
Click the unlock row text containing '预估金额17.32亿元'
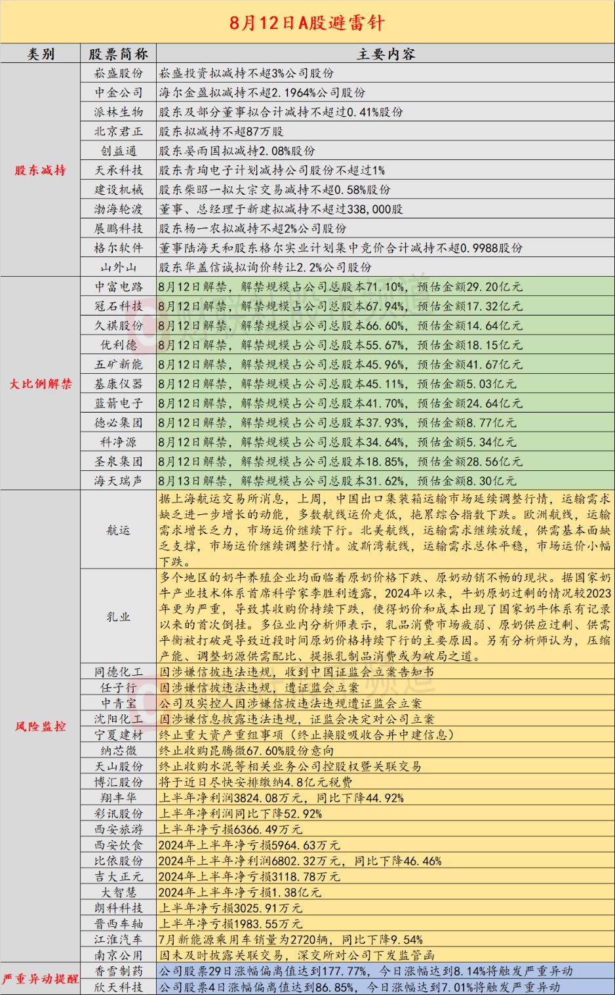tap(340, 306)
